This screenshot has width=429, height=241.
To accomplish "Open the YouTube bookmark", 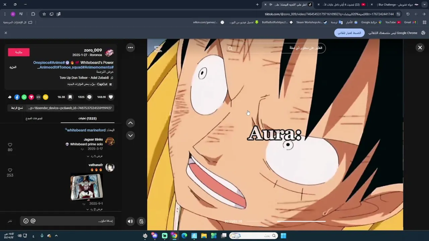I will [x=392, y=22].
